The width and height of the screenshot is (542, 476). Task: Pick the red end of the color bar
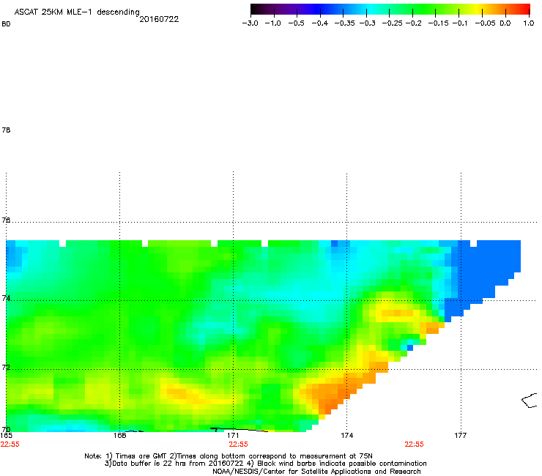[525, 9]
